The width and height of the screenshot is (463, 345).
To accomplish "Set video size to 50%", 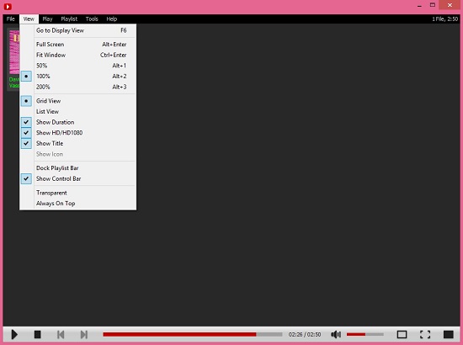I will [78, 66].
